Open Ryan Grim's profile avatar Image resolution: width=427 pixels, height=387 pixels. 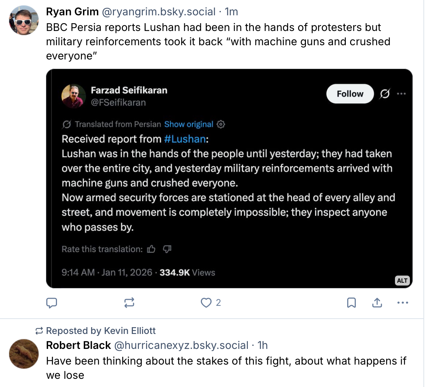point(24,20)
